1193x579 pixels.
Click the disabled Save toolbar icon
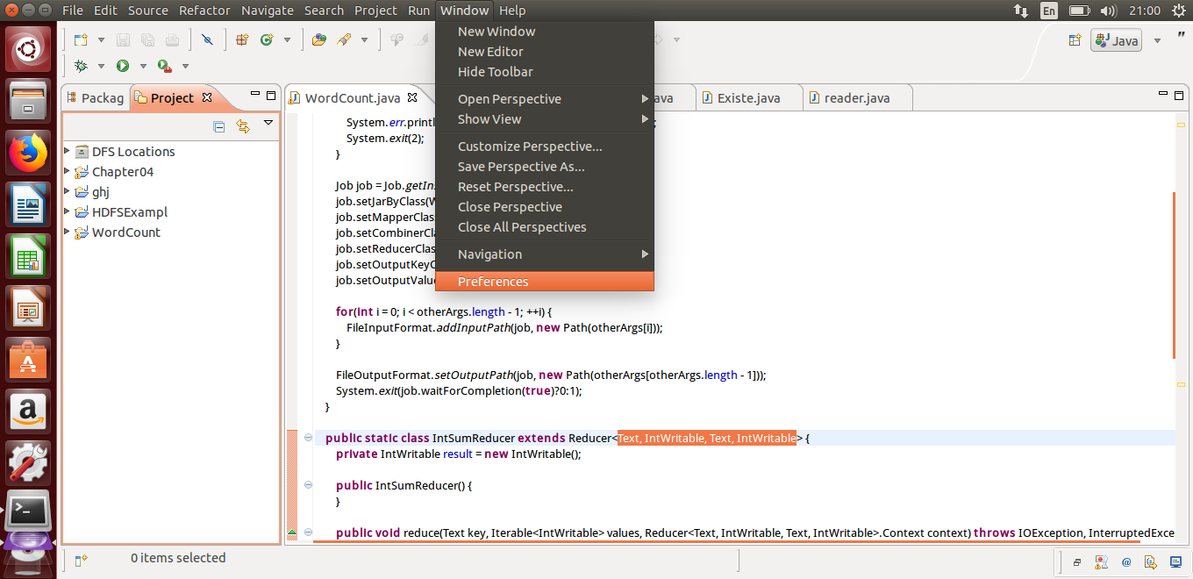(124, 39)
